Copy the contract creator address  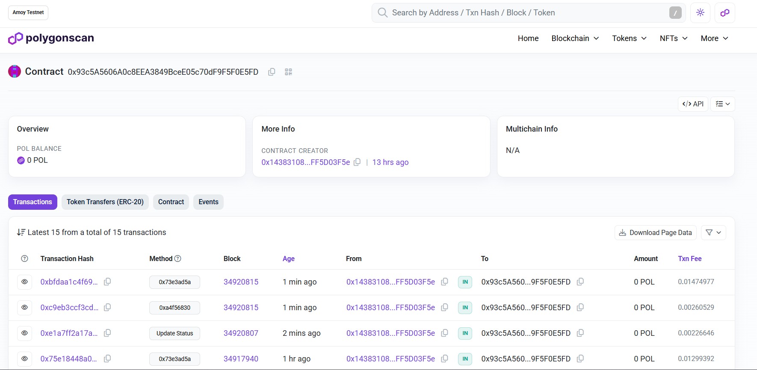click(x=357, y=162)
